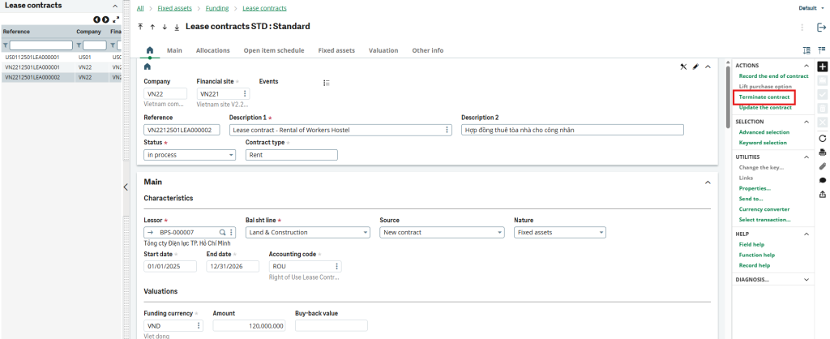
Task: Click the refresh icon in right toolbar
Action: [x=822, y=138]
